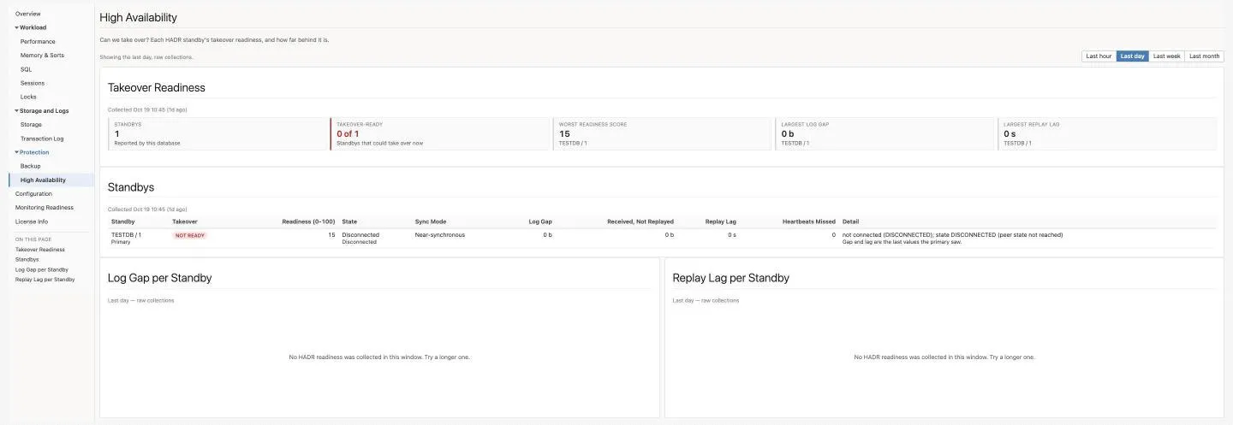This screenshot has width=1233, height=425.
Task: Open the SQL page
Action: click(26, 69)
